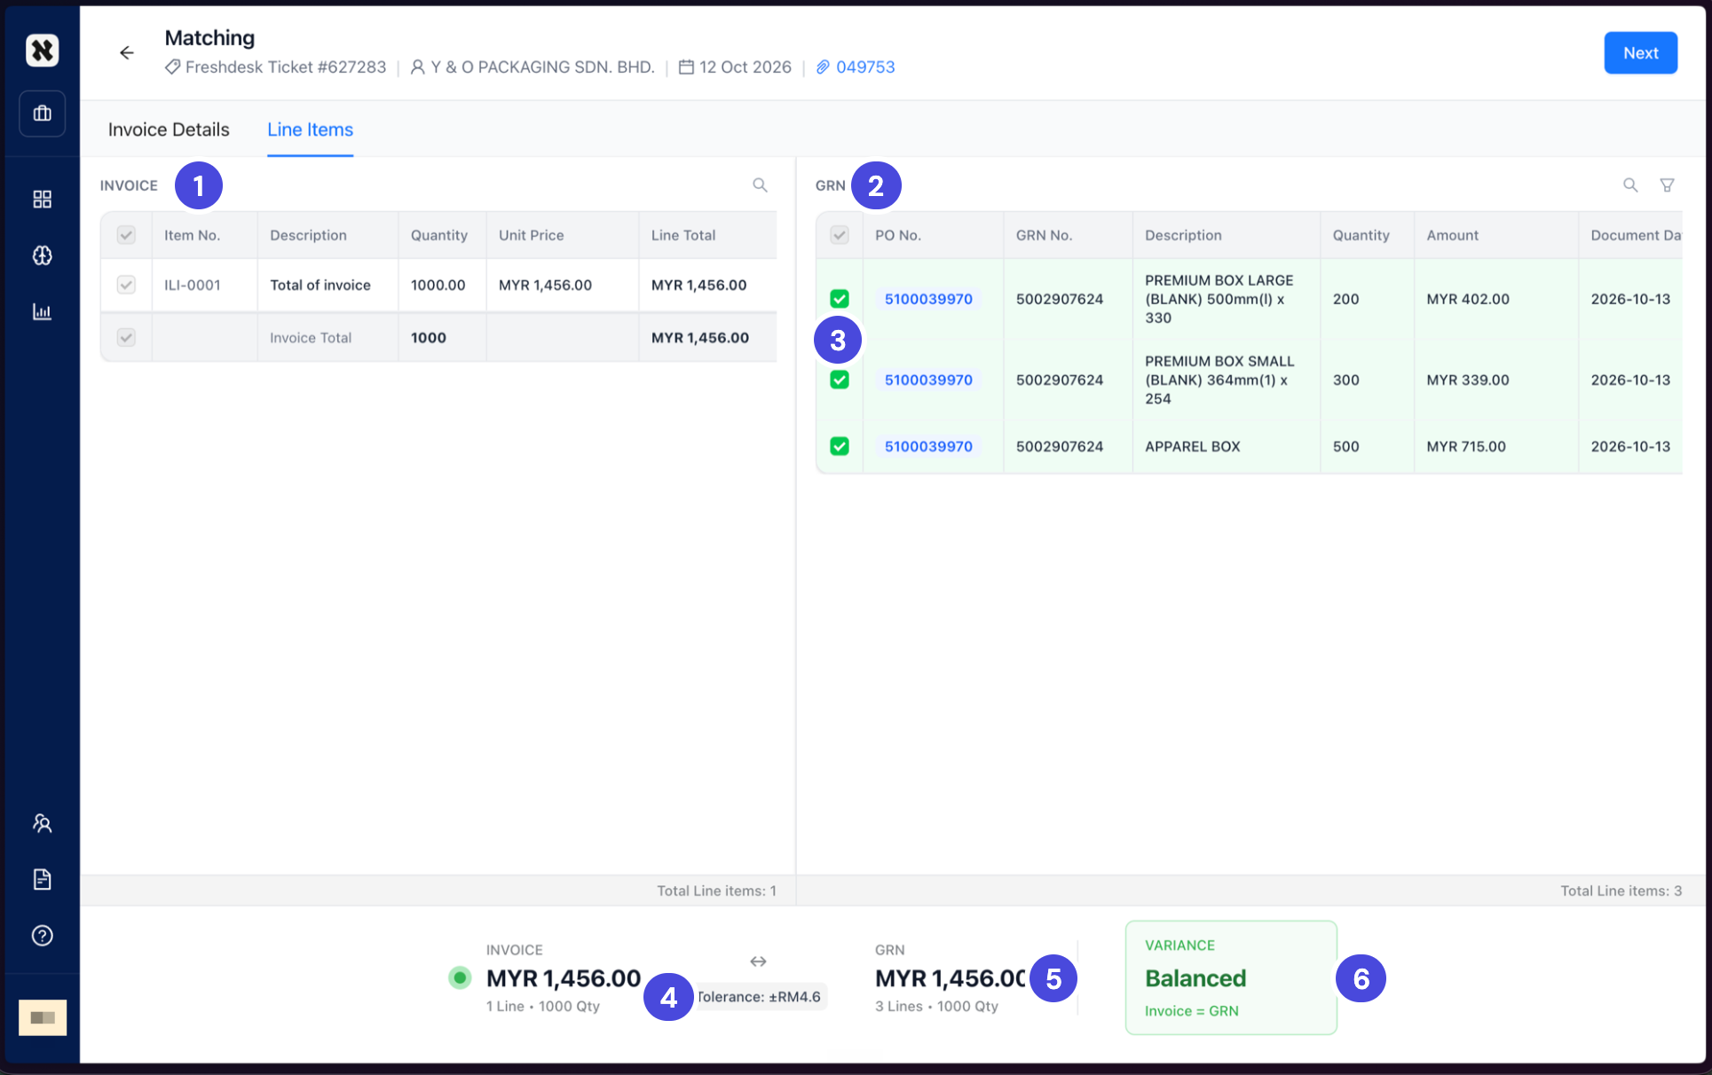Screen dimensions: 1712x1075
Task: Open the bar chart reports icon
Action: tap(42, 311)
